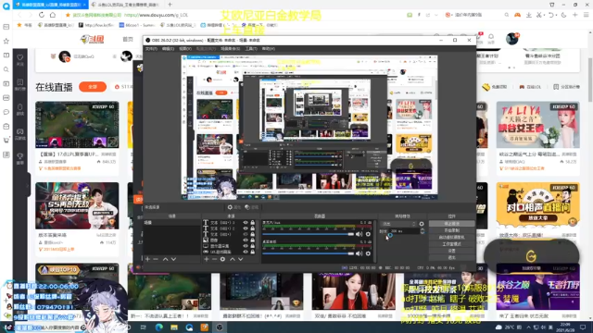Switch to the second browser tab
The image size is (593, 333).
pyautogui.click(x=126, y=5)
